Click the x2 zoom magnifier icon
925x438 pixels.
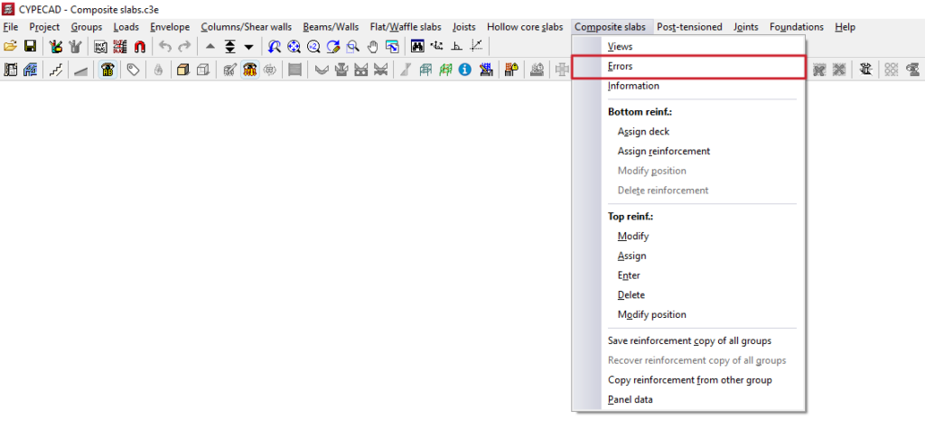tap(313, 46)
